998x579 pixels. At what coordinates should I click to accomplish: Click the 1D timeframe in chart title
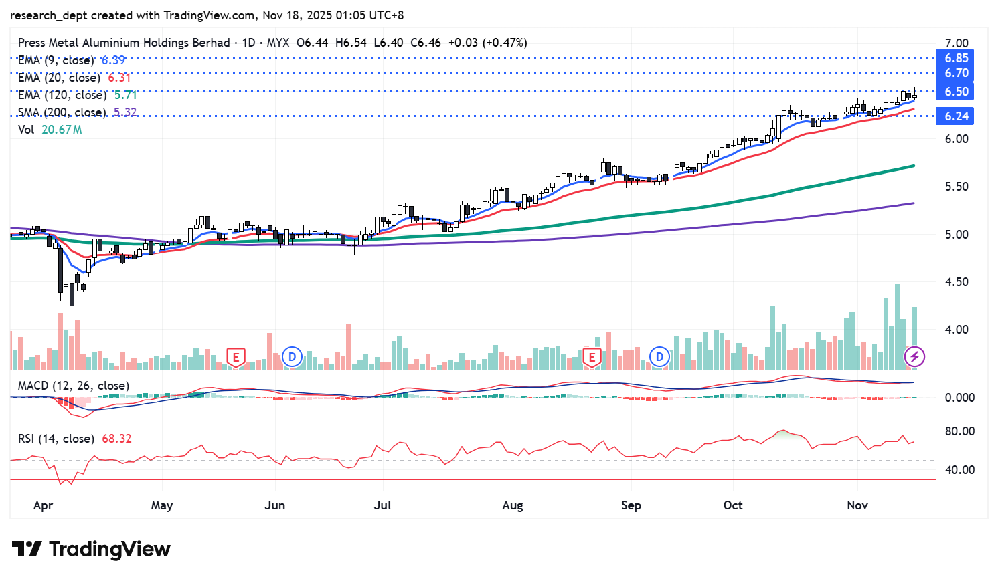[x=248, y=43]
